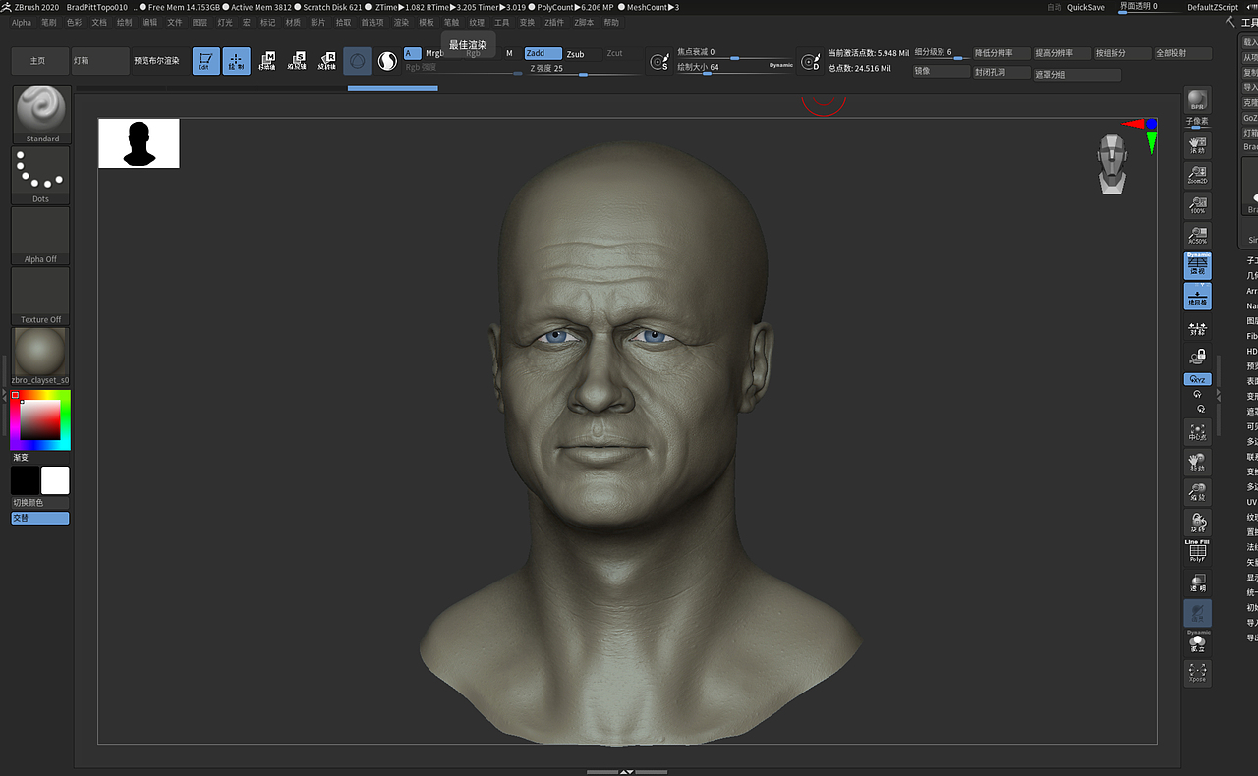Activate Edit mode on the top toolbar
Image resolution: width=1258 pixels, height=776 pixels.
(x=206, y=61)
